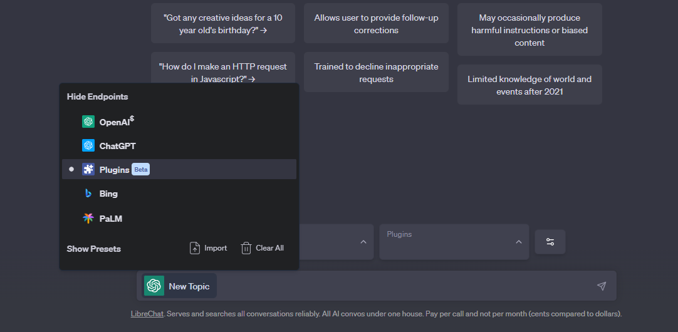Click the message text input field
This screenshot has height=332, width=678.
coord(401,286)
